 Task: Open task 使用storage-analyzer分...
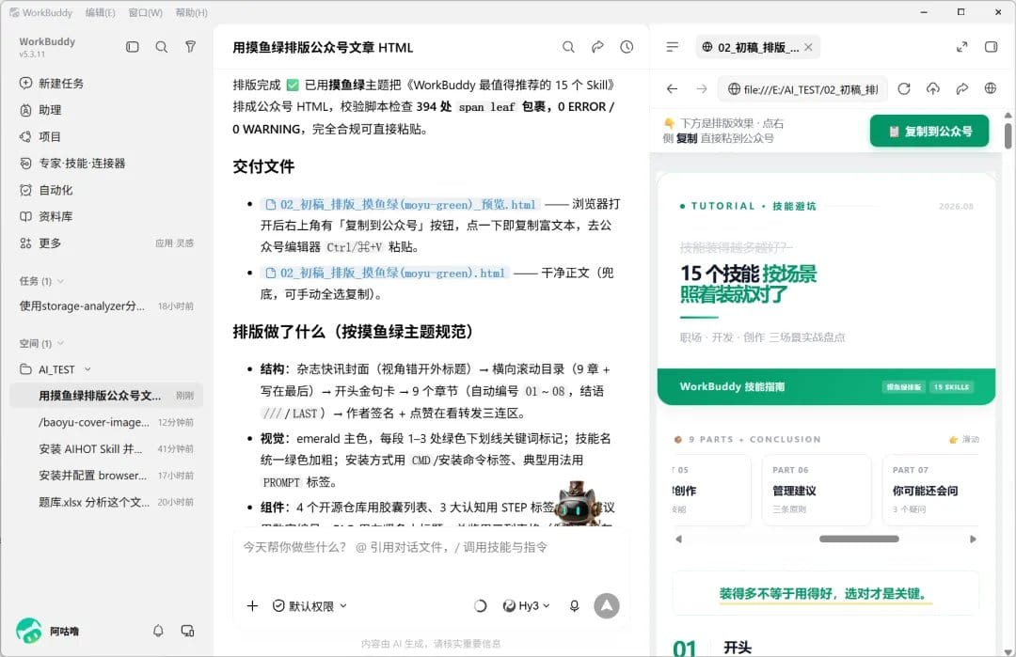click(x=107, y=305)
